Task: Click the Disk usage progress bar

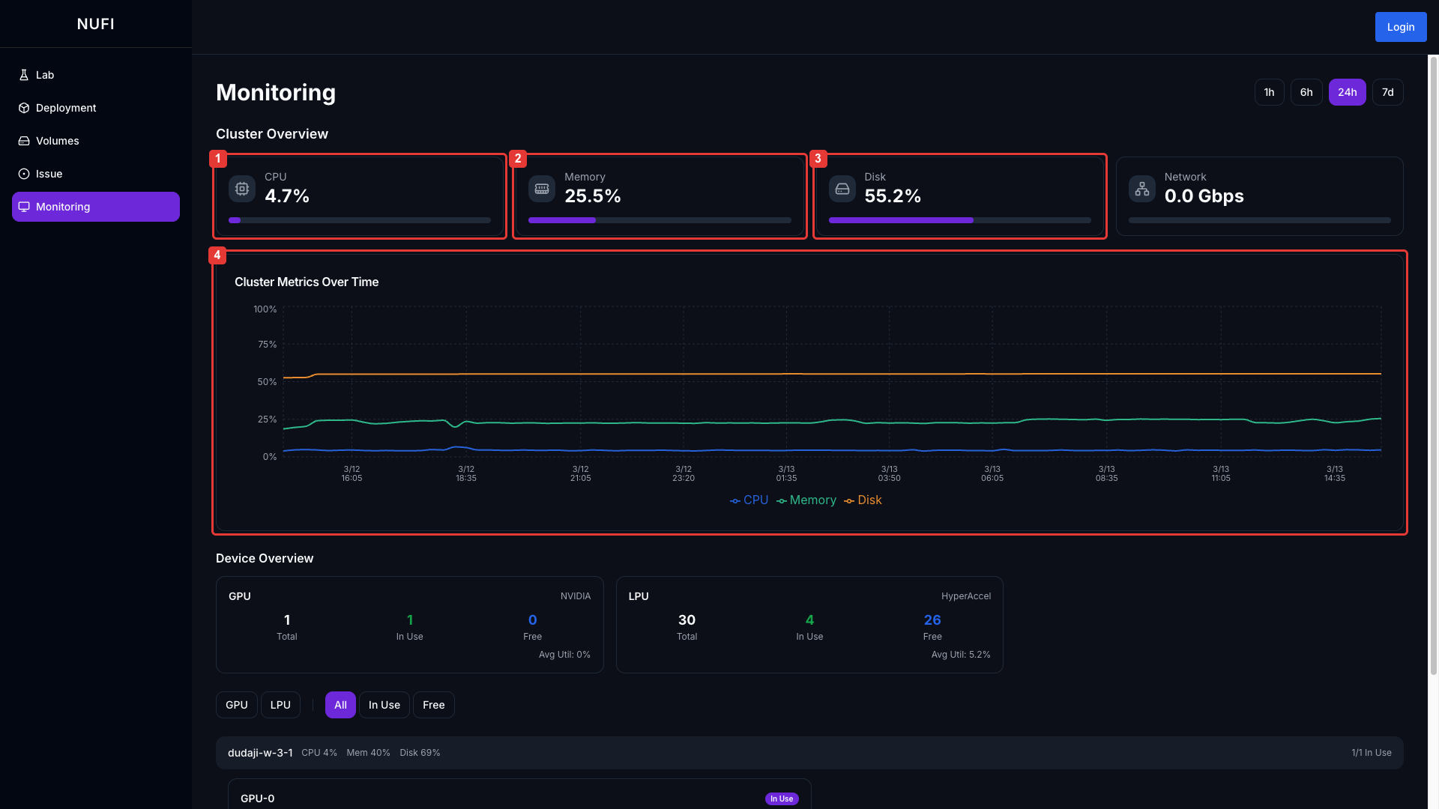Action: click(959, 220)
